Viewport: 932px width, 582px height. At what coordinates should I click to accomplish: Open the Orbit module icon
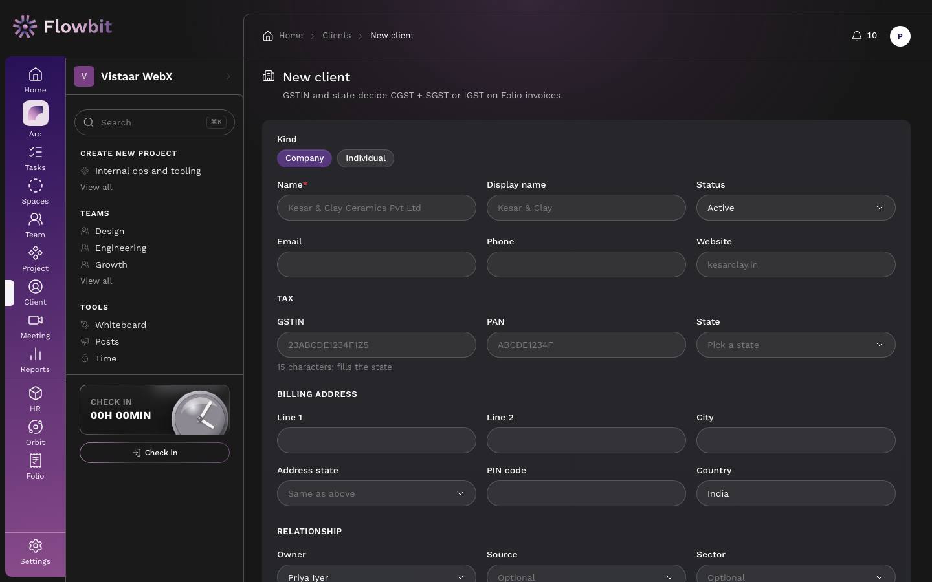coord(36,427)
